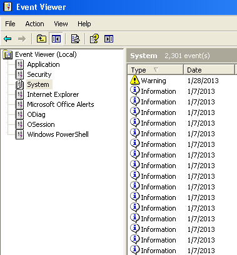Click the Event Viewer (Local) root icon
The height and width of the screenshot is (255, 237).
point(8,54)
